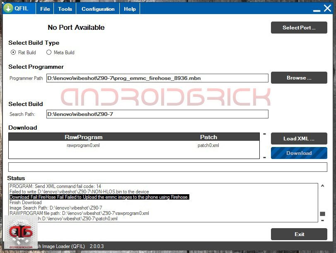Click into the Programmer Path field
This screenshot has height=253, width=336.
(157, 78)
